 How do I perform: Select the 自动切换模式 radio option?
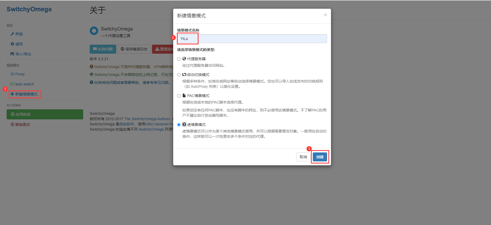[x=179, y=75]
